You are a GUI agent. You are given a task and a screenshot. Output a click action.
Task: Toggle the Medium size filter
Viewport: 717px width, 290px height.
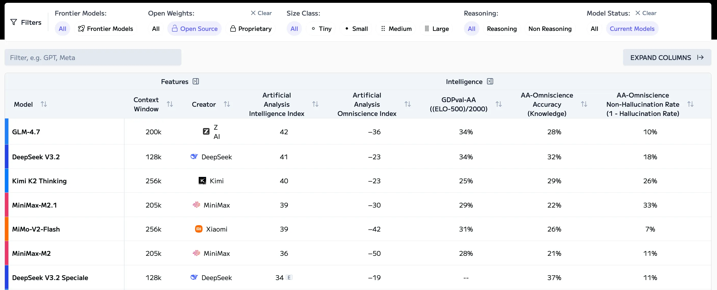pyautogui.click(x=396, y=29)
